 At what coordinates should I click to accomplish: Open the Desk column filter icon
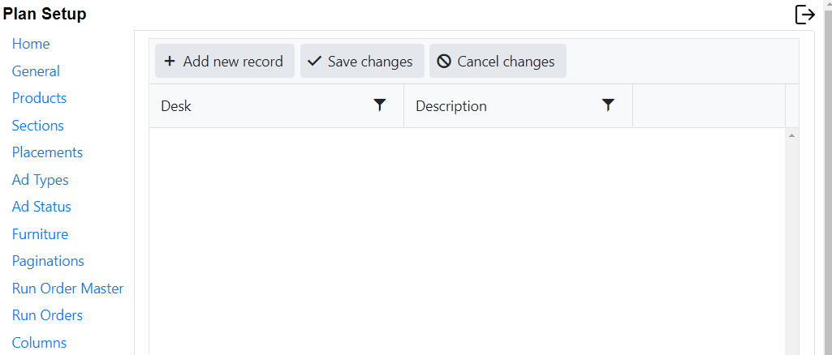pos(379,105)
